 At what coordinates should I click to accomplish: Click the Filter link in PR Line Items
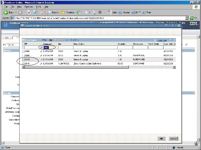(x=44, y=40)
